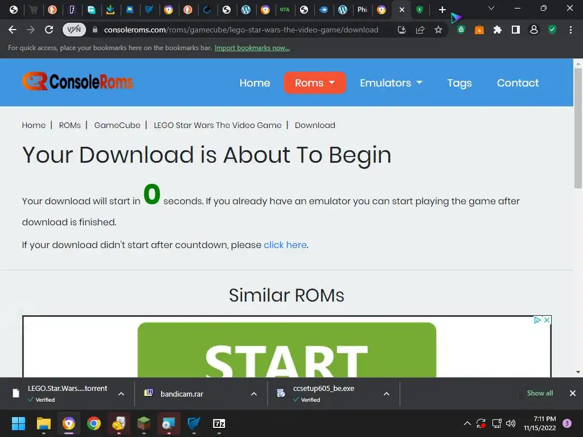Image resolution: width=583 pixels, height=437 pixels.
Task: Show hidden system tray icons
Action: click(x=467, y=423)
